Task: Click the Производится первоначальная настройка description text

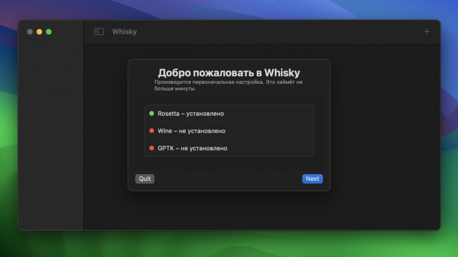Action: click(x=228, y=85)
